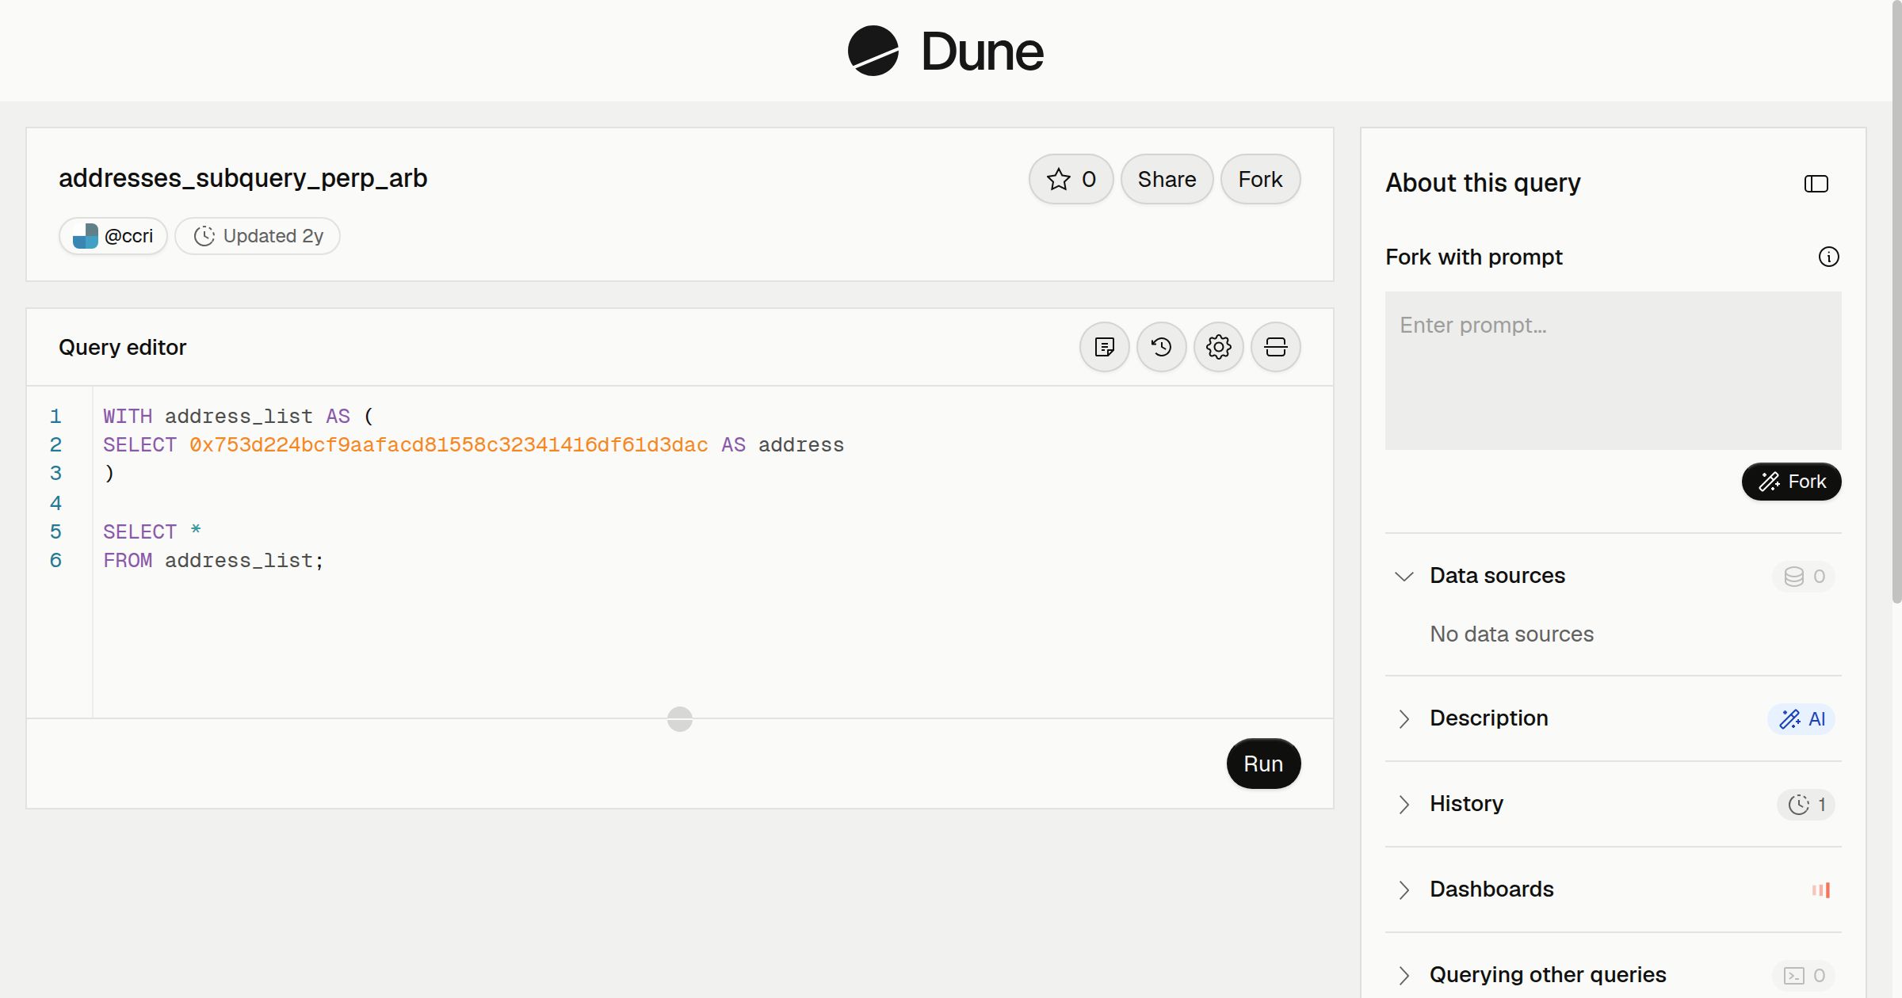The height and width of the screenshot is (998, 1902).
Task: Expand the Dashboards section
Action: (x=1404, y=889)
